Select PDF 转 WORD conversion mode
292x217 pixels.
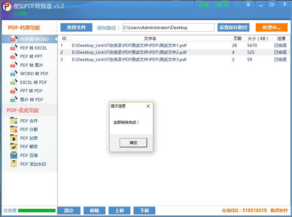(30, 39)
